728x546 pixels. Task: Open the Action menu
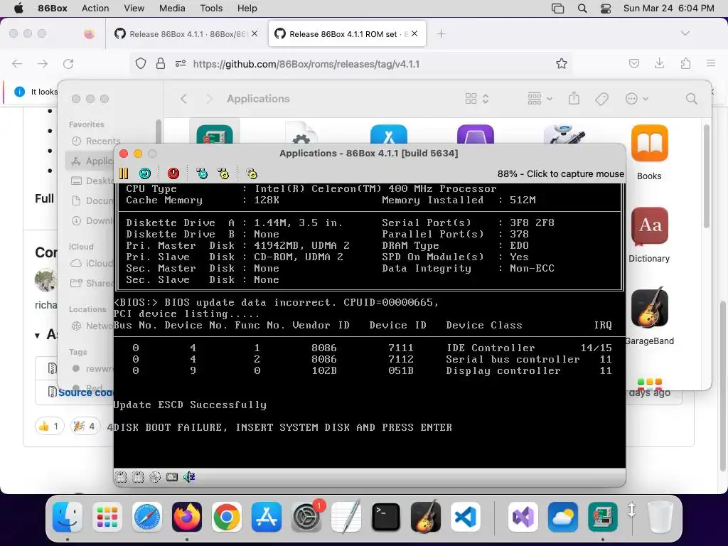[x=95, y=8]
